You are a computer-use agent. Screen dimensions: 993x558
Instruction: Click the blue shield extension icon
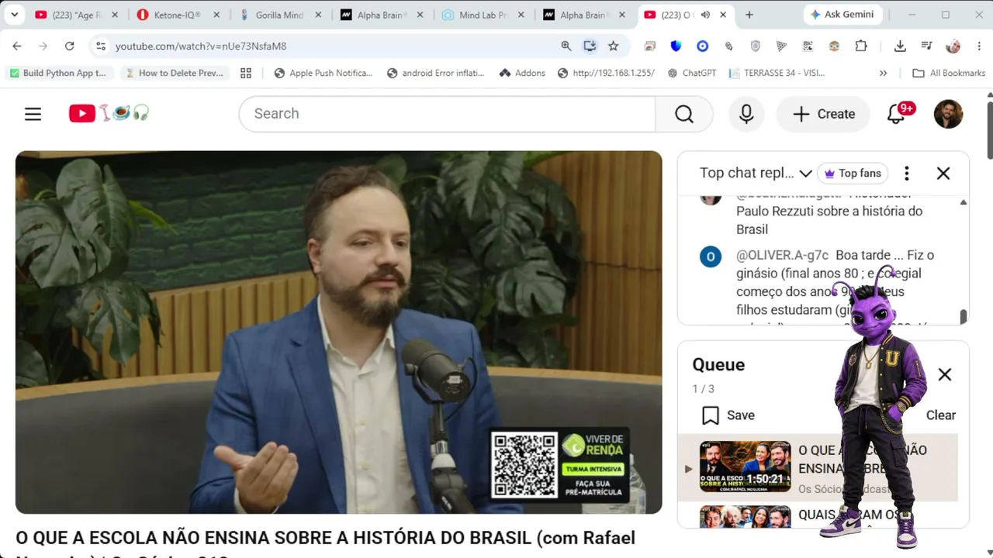click(676, 46)
